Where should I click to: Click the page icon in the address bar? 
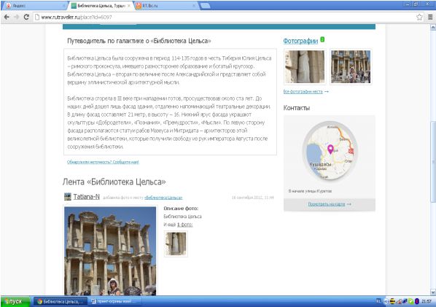(x=36, y=17)
